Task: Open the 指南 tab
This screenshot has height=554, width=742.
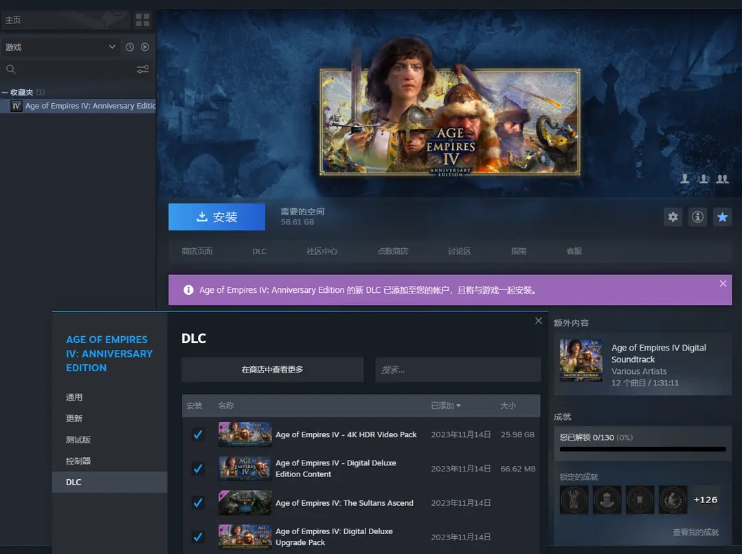Action: coord(519,251)
